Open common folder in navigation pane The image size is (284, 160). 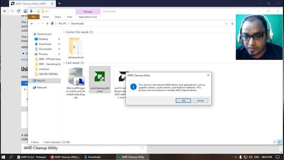44,69
